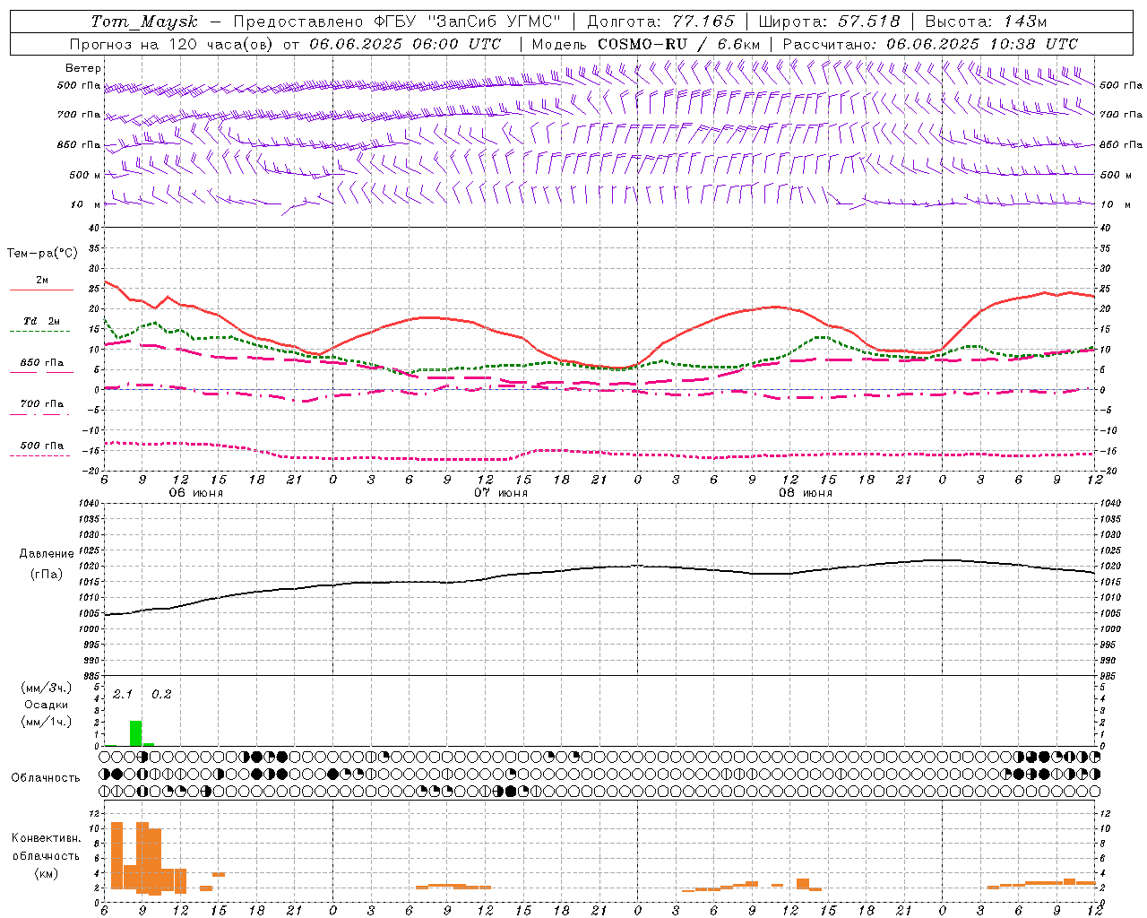This screenshot has width=1147, height=918.
Task: Click the "10 м" wind level label at left
Action: tap(86, 204)
